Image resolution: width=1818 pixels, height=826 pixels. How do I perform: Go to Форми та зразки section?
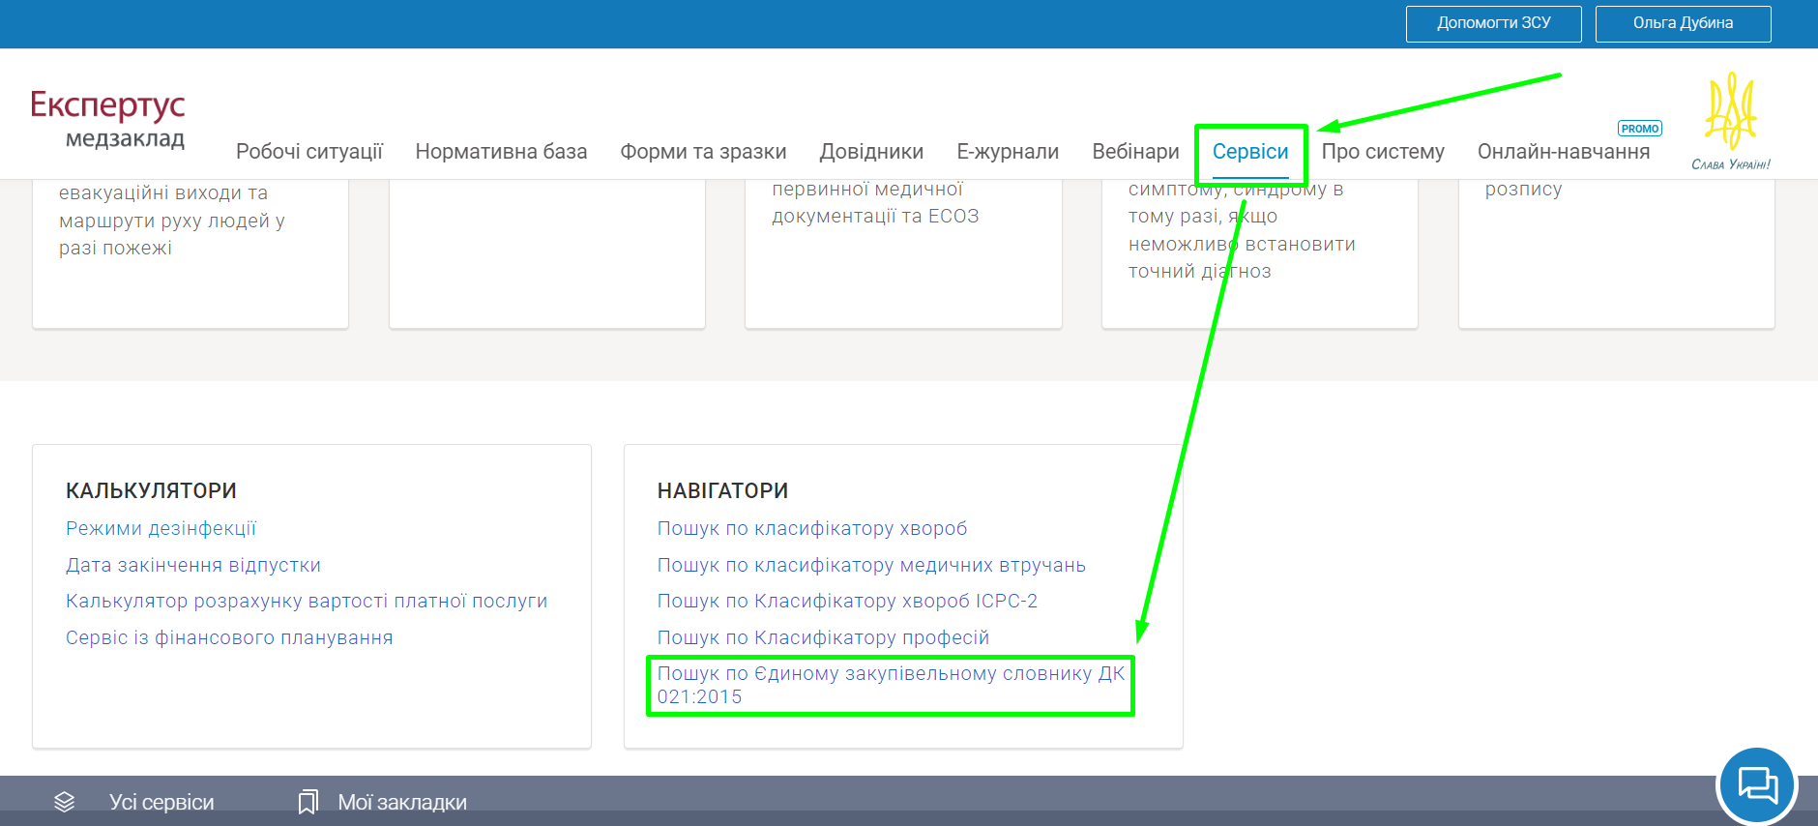point(703,152)
